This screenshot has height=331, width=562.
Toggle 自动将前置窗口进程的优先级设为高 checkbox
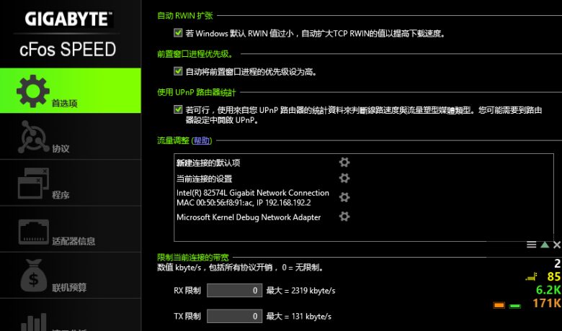(178, 71)
